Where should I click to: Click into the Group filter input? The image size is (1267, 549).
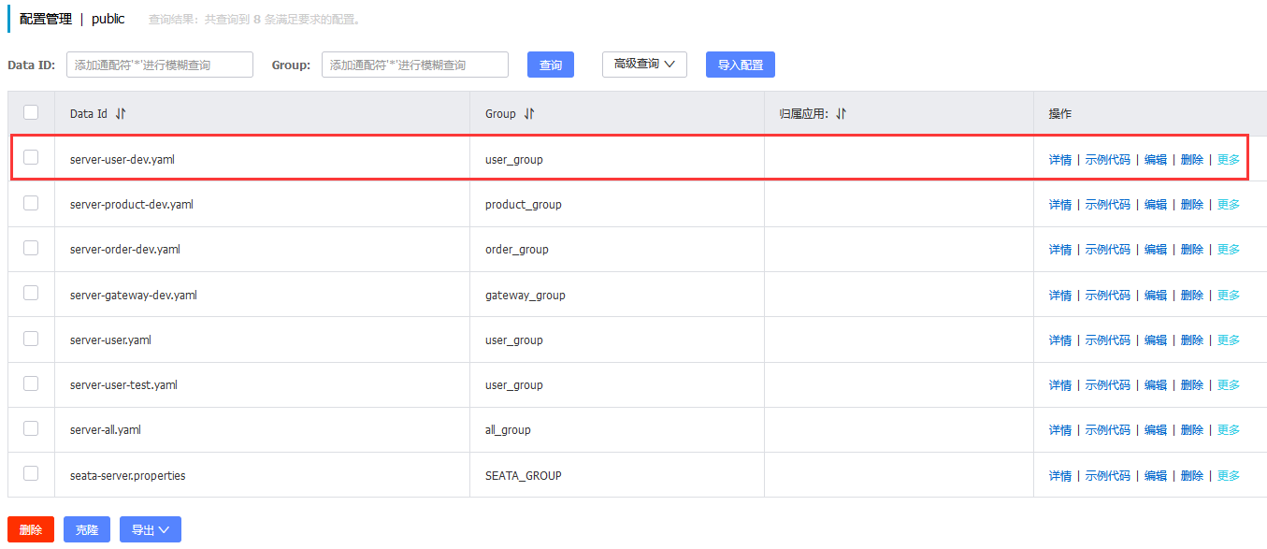click(x=414, y=65)
